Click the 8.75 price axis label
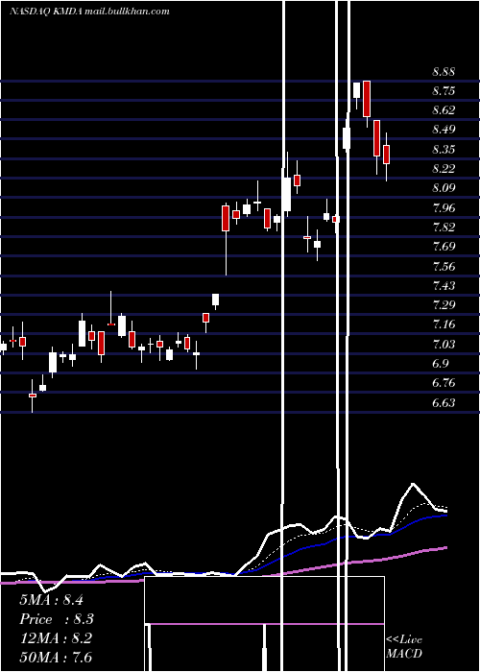Image resolution: width=480 pixels, height=672 pixels. click(444, 91)
